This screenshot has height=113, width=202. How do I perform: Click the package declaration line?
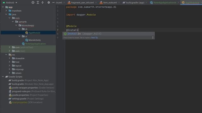[x=91, y=7]
